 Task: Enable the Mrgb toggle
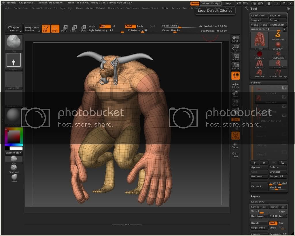coord(92,26)
